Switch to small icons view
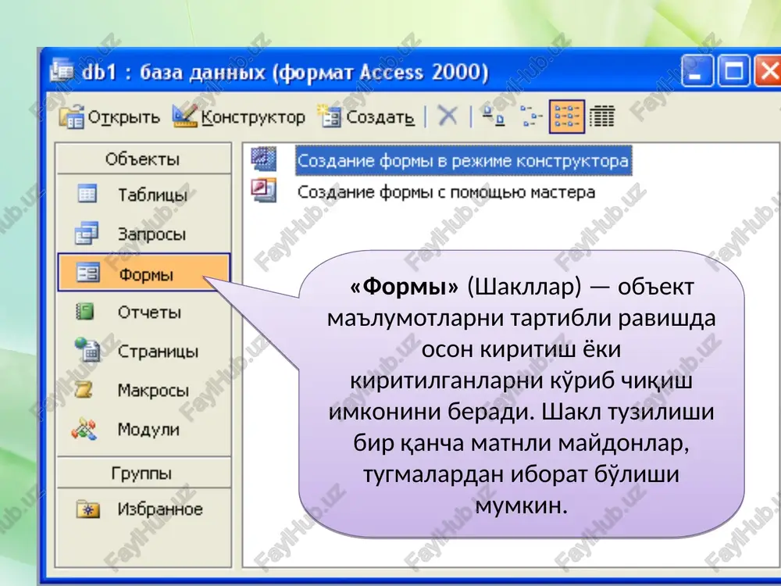The width and height of the screenshot is (781, 586). 531,116
